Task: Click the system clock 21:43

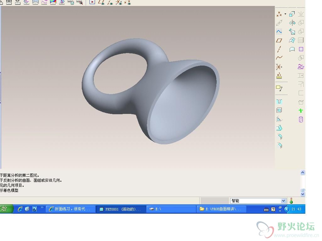Action: (296, 209)
